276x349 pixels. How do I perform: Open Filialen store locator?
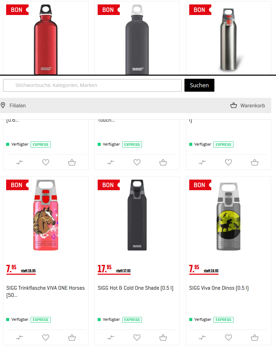coord(13,106)
